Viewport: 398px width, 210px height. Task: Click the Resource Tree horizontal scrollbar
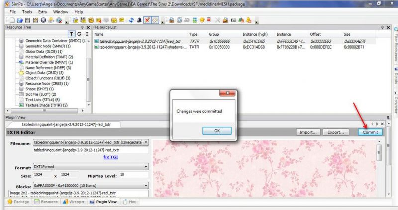tap(45, 111)
